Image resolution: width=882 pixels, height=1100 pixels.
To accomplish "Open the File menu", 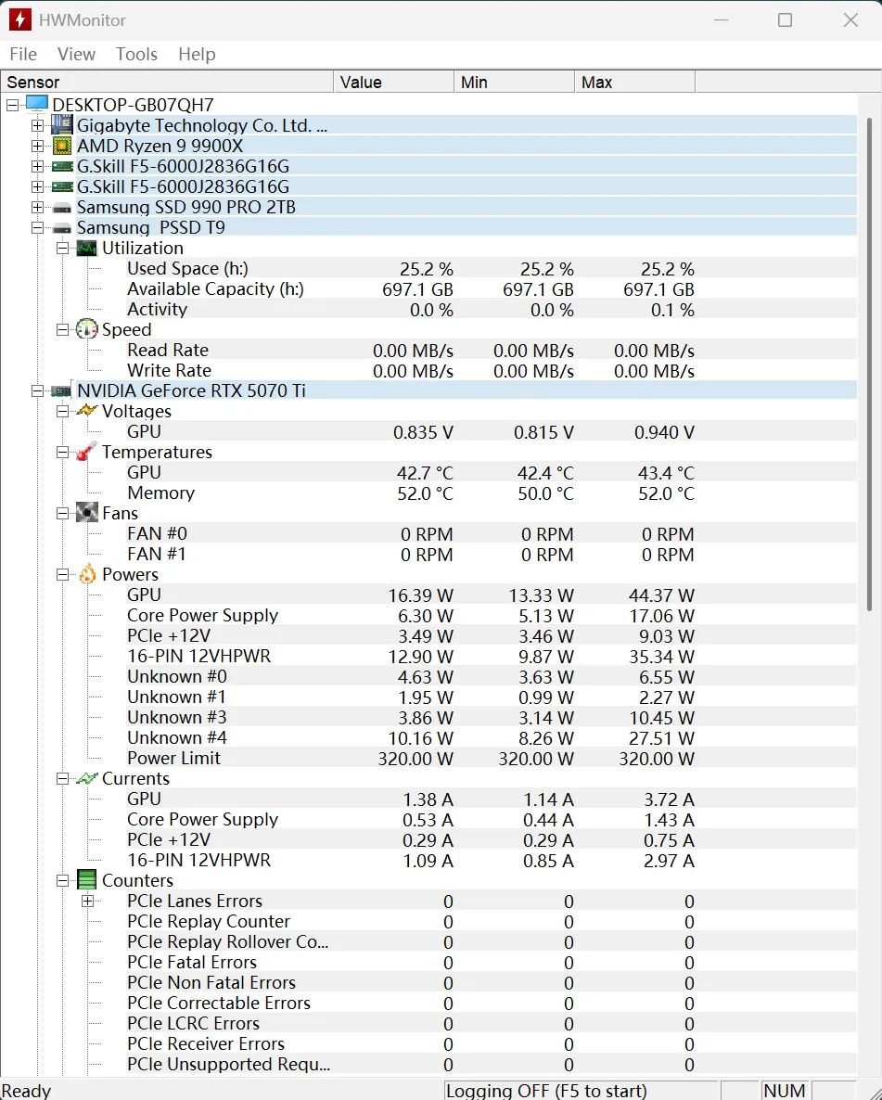I will [x=23, y=54].
